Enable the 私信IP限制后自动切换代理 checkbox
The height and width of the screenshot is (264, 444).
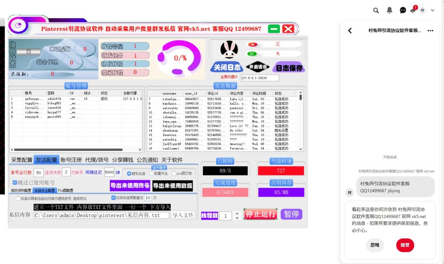tap(18, 198)
